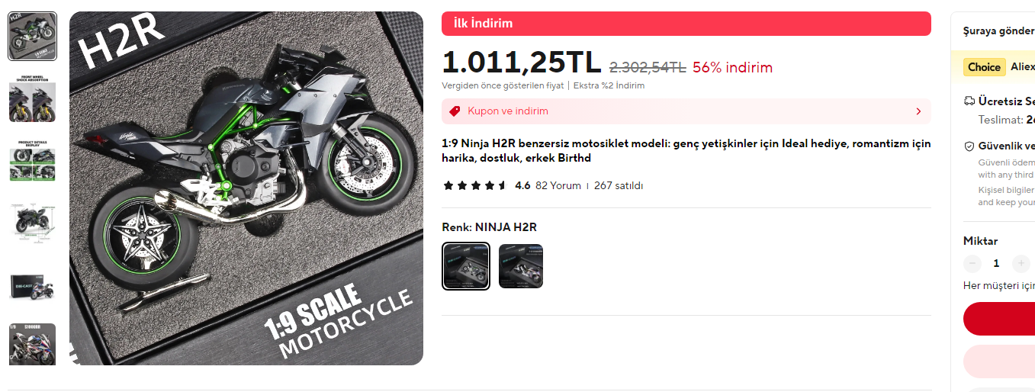Select the S1000RR bike thumbnail

click(32, 344)
